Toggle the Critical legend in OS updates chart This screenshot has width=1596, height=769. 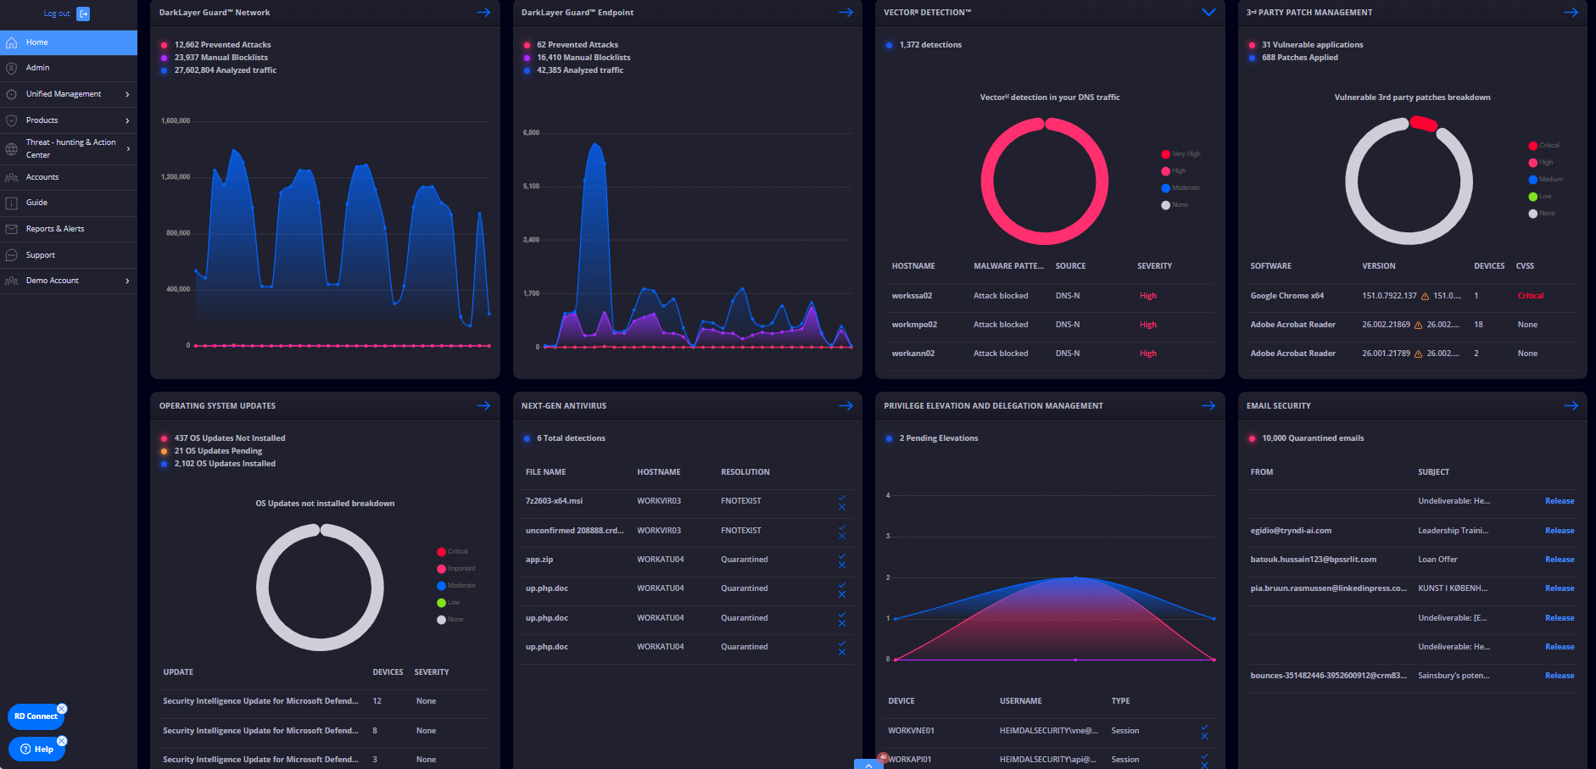tap(452, 552)
